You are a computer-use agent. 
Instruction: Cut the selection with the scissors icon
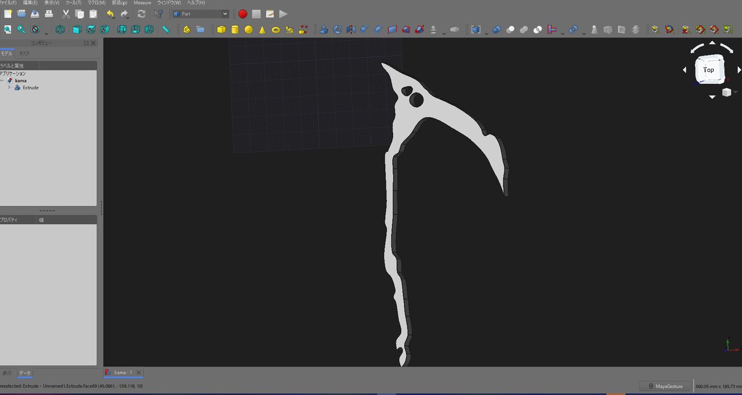click(66, 14)
